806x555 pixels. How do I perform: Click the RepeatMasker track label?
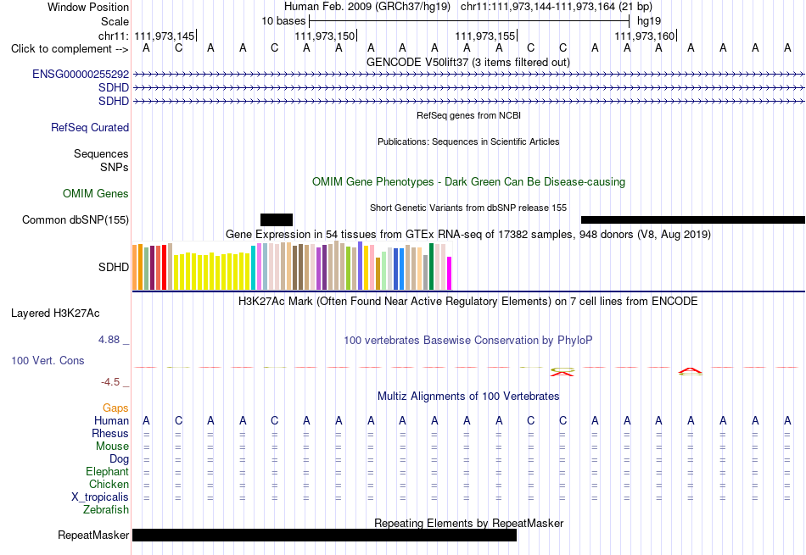(x=93, y=535)
